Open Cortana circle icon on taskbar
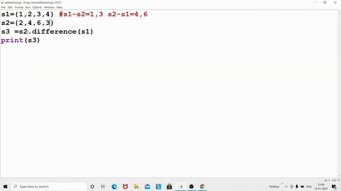Image resolution: width=341 pixels, height=191 pixels. click(x=92, y=186)
